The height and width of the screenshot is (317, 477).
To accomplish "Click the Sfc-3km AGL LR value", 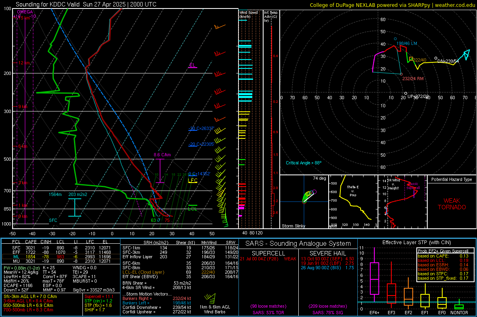I will coord(30,296).
